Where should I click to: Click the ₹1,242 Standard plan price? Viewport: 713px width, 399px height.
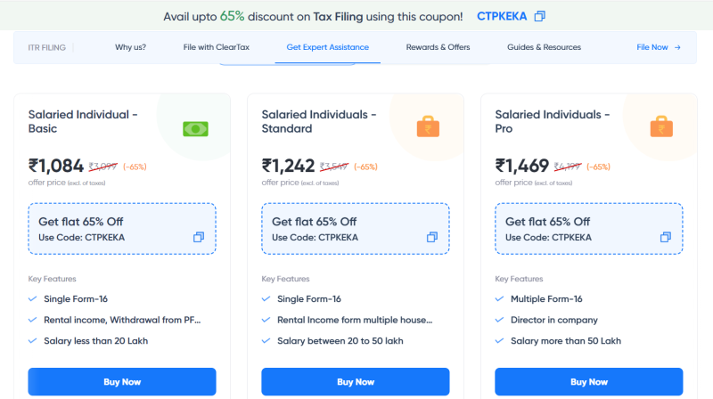click(x=288, y=165)
